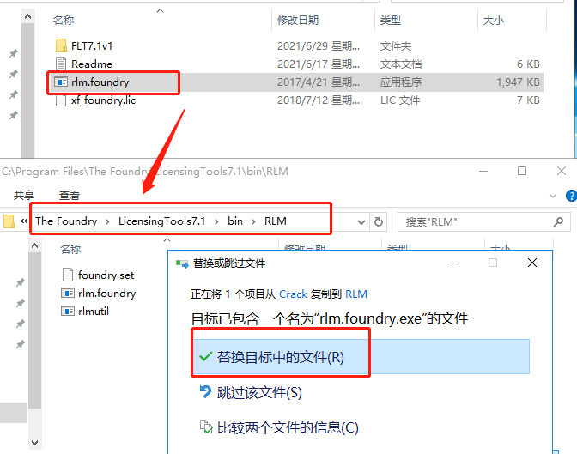This screenshot has height=454, width=577.
Task: Select rlm.foundry application icon in RLM window
Action: 68,293
